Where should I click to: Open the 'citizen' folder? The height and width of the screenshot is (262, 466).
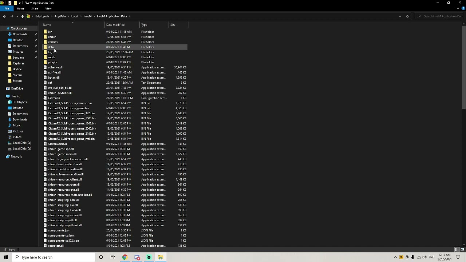52,37
